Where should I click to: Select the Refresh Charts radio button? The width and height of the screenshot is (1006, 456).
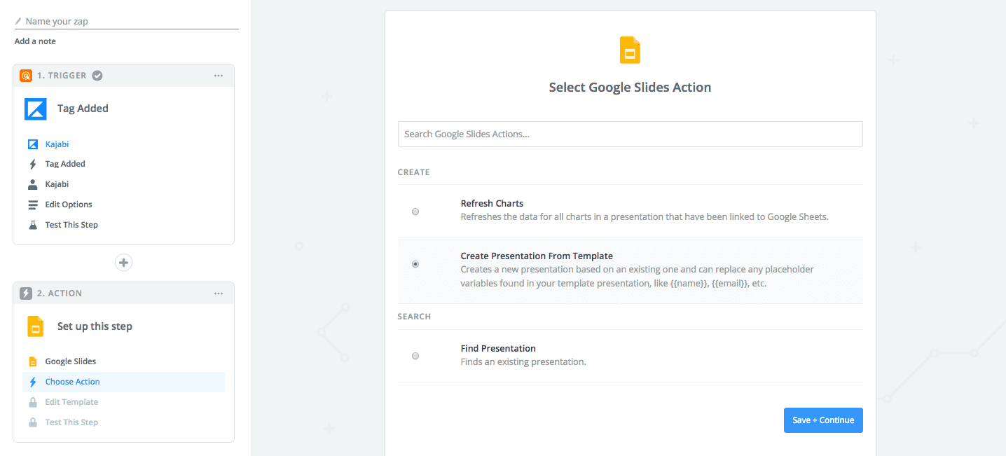(x=415, y=212)
